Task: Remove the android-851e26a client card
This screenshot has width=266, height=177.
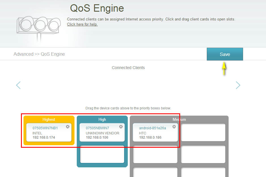Action: pyautogui.click(x=174, y=127)
